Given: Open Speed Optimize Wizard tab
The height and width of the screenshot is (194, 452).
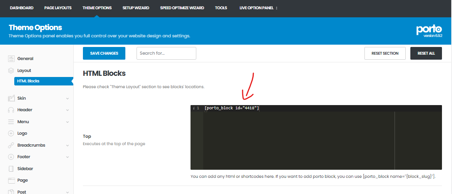Looking at the screenshot, I should point(182,8).
